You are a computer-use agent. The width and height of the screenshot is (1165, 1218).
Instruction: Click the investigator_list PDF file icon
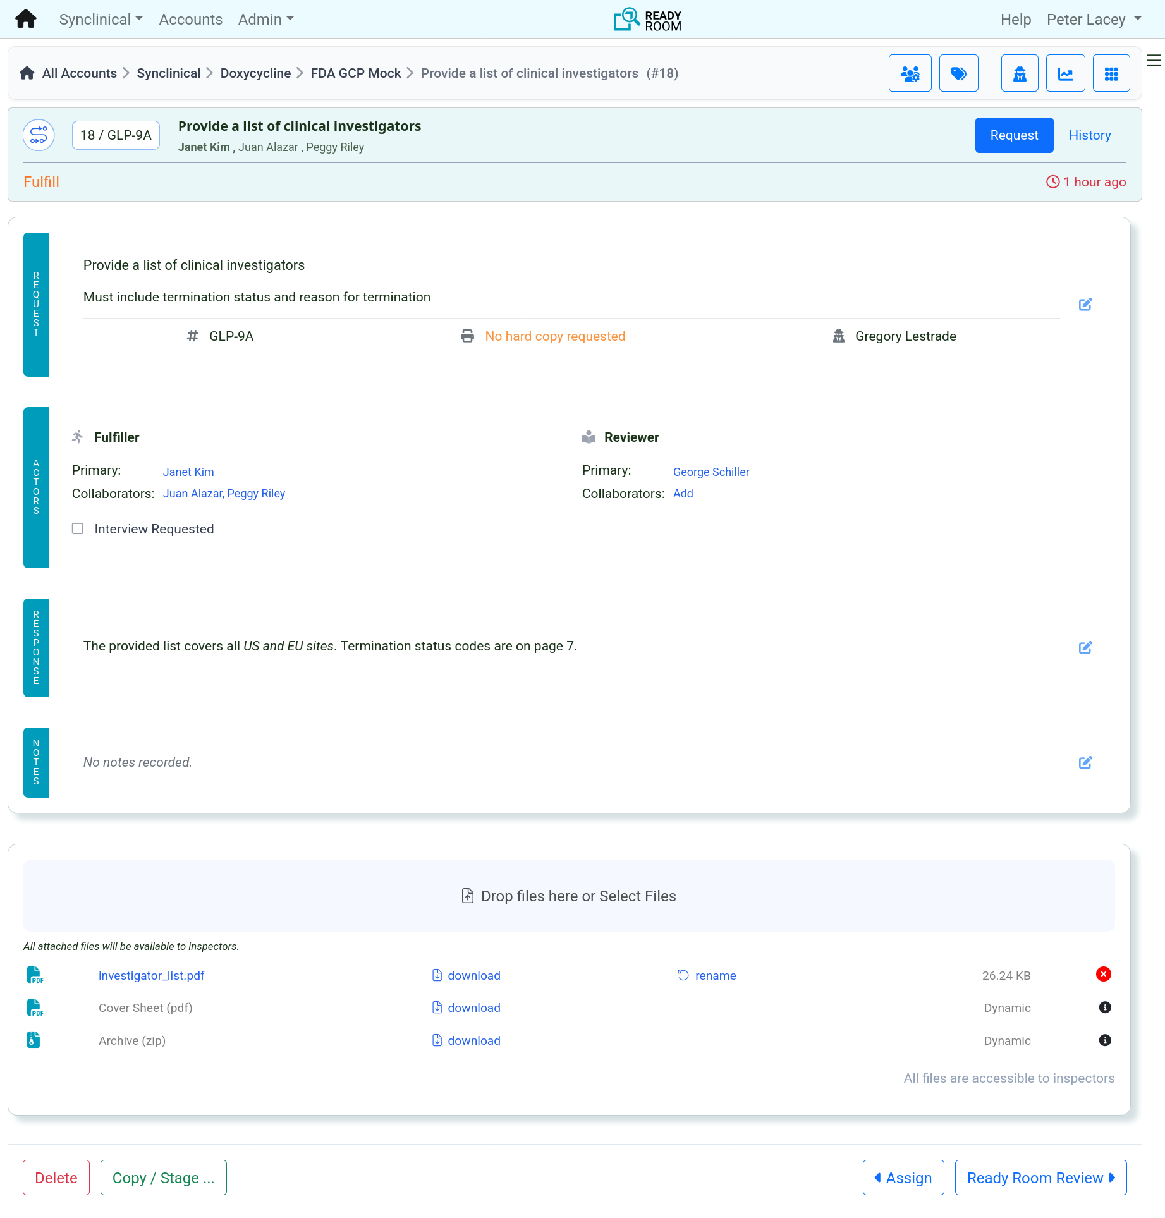35,975
